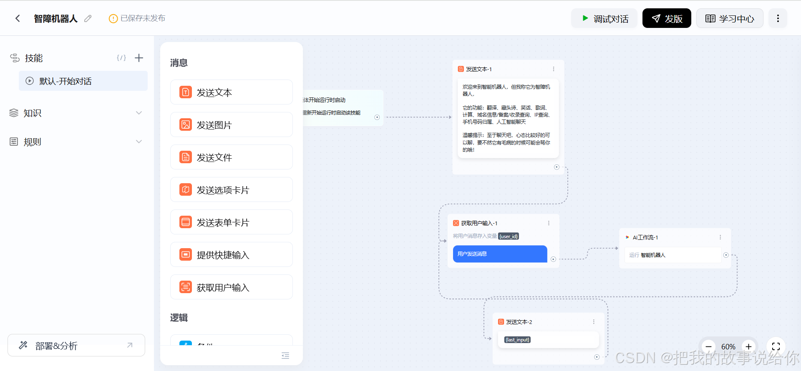Click the 智障机器人 bot title

[x=55, y=19]
